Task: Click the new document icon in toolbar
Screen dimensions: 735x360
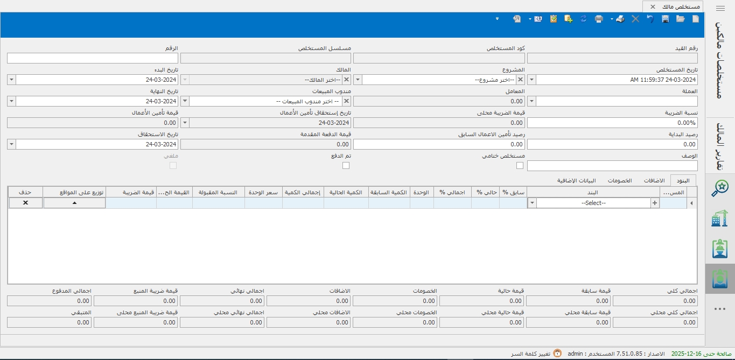Action: pos(695,19)
